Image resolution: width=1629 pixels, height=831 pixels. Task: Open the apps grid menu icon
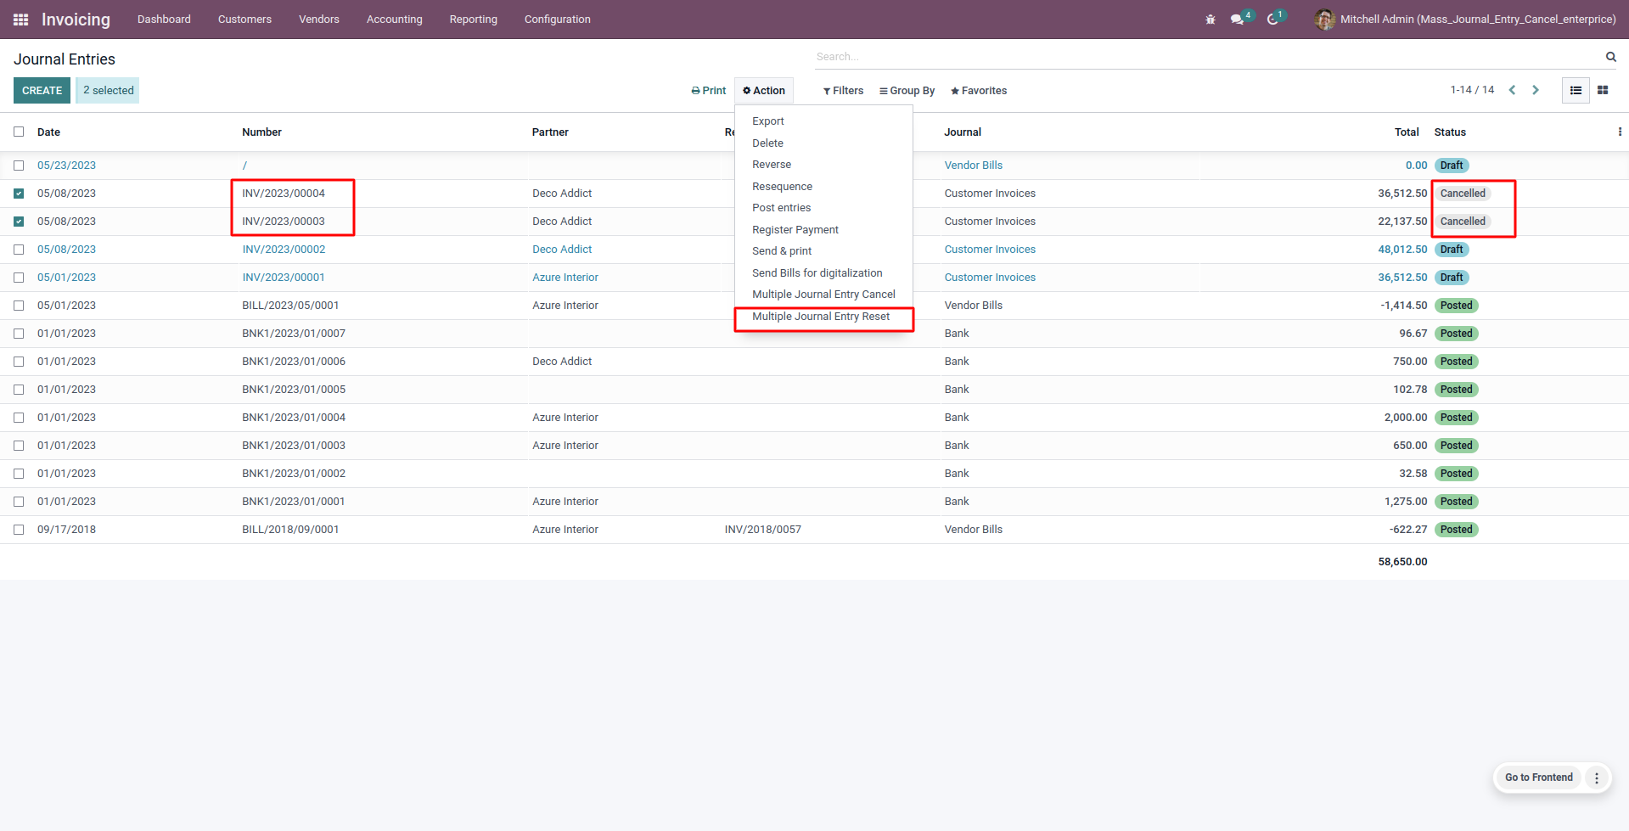(21, 19)
